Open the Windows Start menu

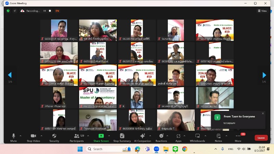[x=80, y=149]
